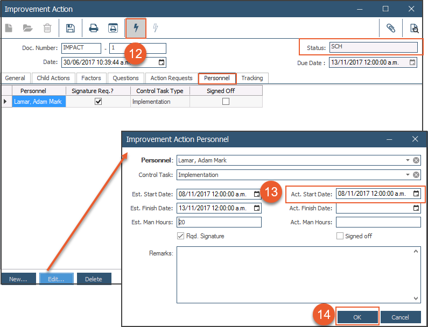Click Remarks scrollbar down arrow
The width and height of the screenshot is (428, 327).
[416, 298]
